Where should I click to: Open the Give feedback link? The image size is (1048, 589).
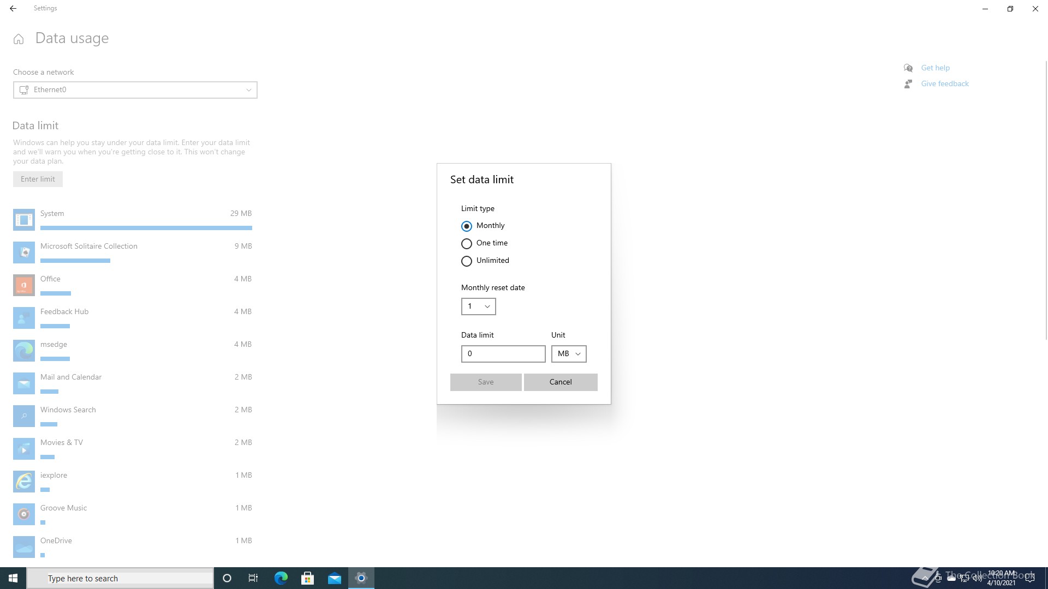[x=945, y=83]
